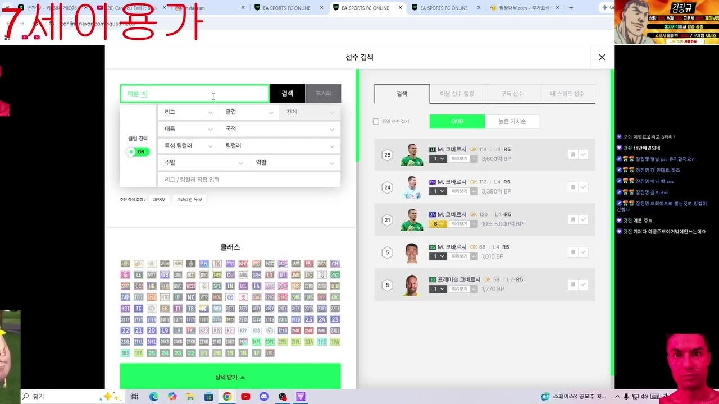
Task: Toggle the 클럽 경력 ON switch
Action: pyautogui.click(x=138, y=151)
